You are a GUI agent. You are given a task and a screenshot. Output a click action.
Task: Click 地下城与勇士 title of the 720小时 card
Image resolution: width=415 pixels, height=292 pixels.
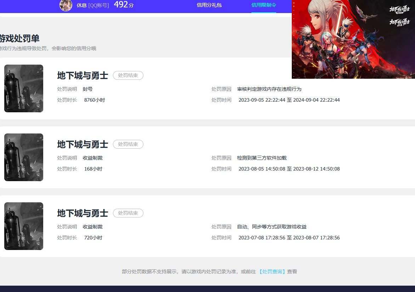coord(83,213)
